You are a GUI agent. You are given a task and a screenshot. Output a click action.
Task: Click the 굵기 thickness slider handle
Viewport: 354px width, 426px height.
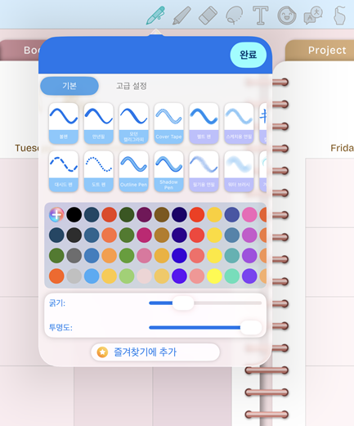[183, 303]
